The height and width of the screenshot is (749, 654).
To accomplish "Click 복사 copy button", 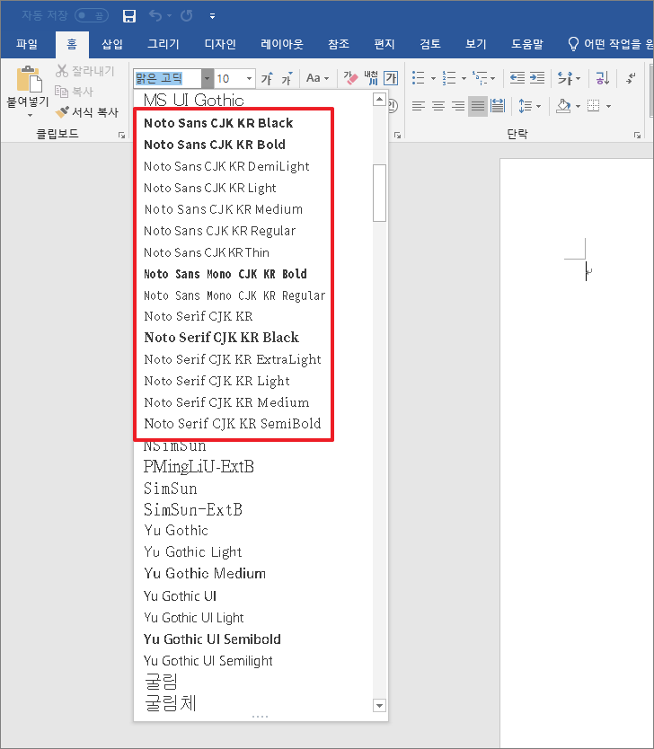I will coord(74,92).
